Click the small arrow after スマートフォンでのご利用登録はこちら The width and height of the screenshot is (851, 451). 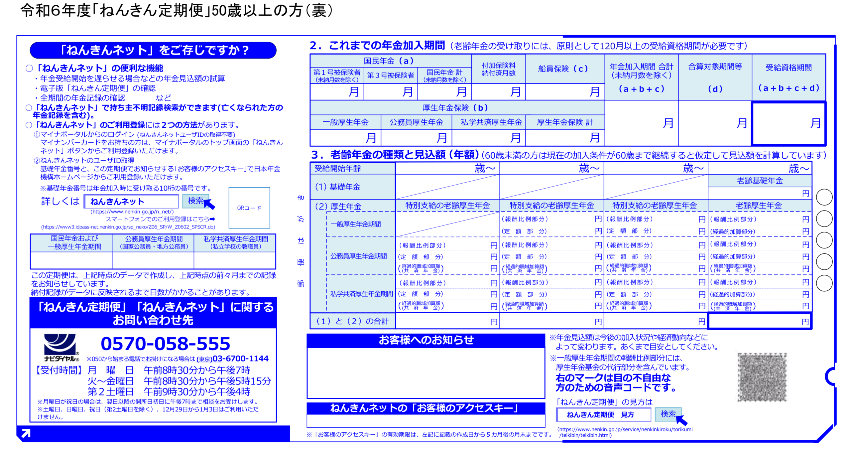213,219
